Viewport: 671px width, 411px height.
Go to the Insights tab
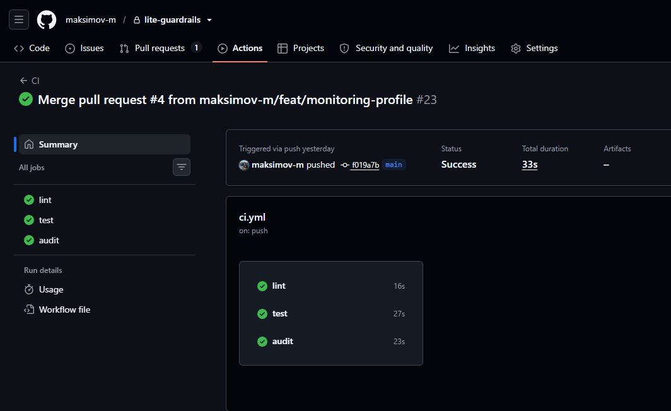tap(472, 49)
